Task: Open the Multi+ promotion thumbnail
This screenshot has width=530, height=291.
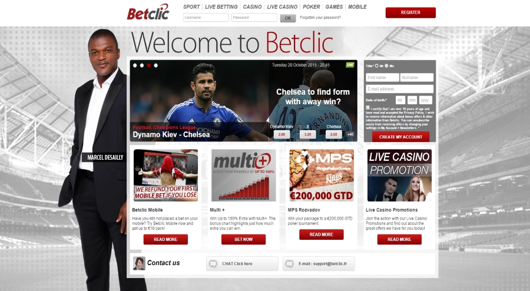Action: [244, 176]
